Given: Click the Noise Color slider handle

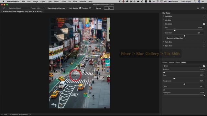Looking at the screenshot, I should coord(164,90).
